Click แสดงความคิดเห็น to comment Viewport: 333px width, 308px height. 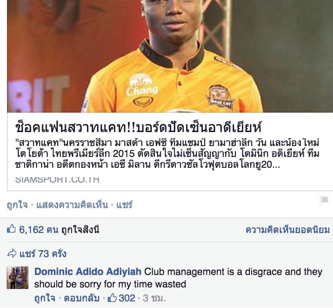pos(72,205)
